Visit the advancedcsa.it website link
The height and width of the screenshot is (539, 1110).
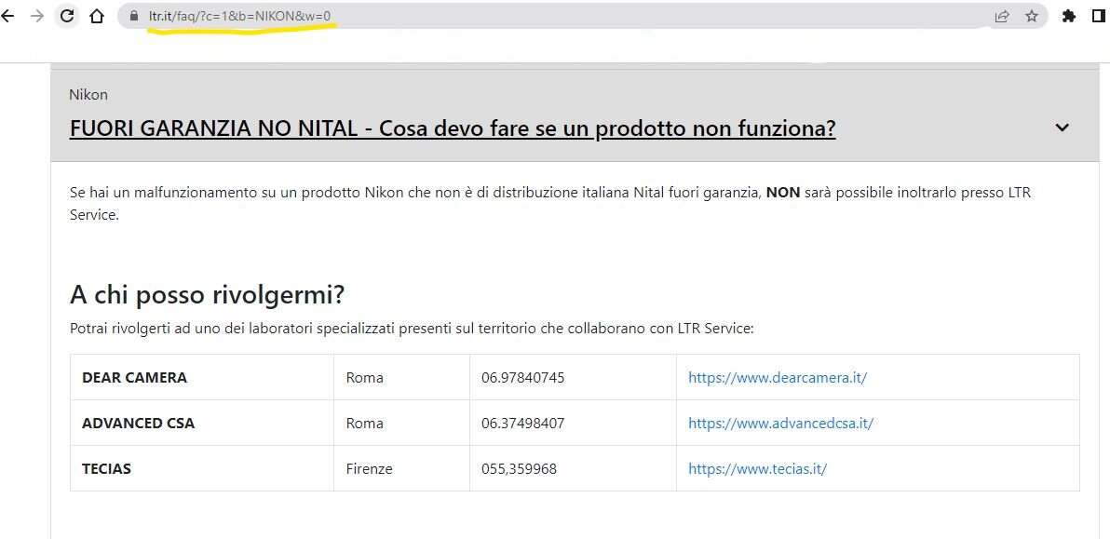pos(781,423)
